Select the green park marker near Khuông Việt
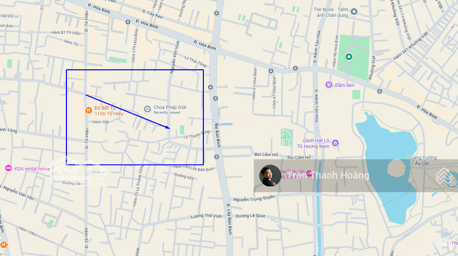Image resolution: width=458 pixels, height=256 pixels. (349, 57)
